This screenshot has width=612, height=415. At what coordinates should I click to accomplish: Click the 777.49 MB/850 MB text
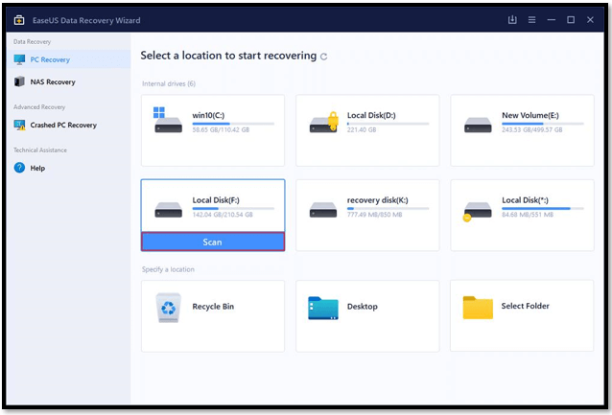[374, 215]
